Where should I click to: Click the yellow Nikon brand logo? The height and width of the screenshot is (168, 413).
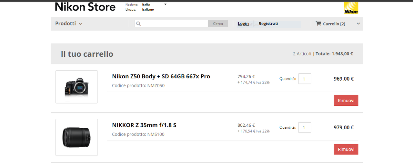click(x=351, y=8)
